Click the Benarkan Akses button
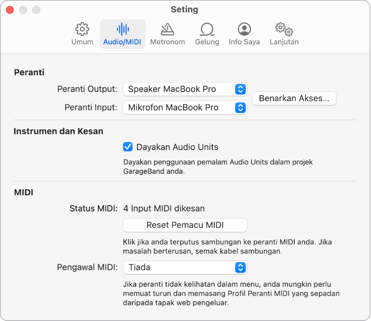Viewport: 371px width, 321px height. tap(293, 98)
